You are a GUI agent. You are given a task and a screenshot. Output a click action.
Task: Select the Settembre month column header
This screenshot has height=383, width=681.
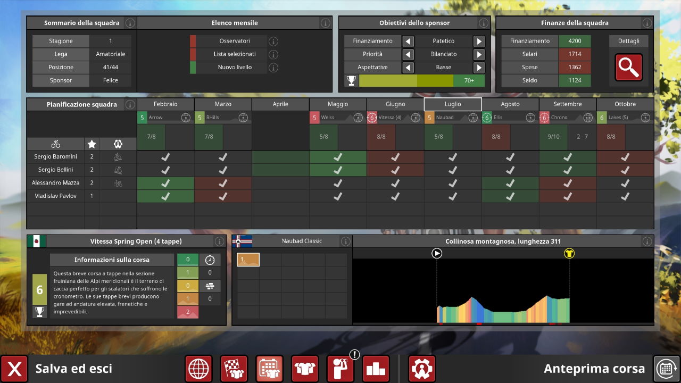[x=568, y=104]
